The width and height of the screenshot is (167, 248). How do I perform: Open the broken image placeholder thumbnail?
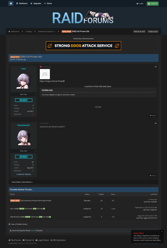pyautogui.click(x=45, y=74)
